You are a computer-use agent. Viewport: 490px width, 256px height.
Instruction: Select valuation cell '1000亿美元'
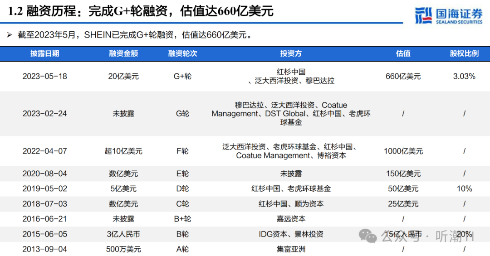point(403,151)
